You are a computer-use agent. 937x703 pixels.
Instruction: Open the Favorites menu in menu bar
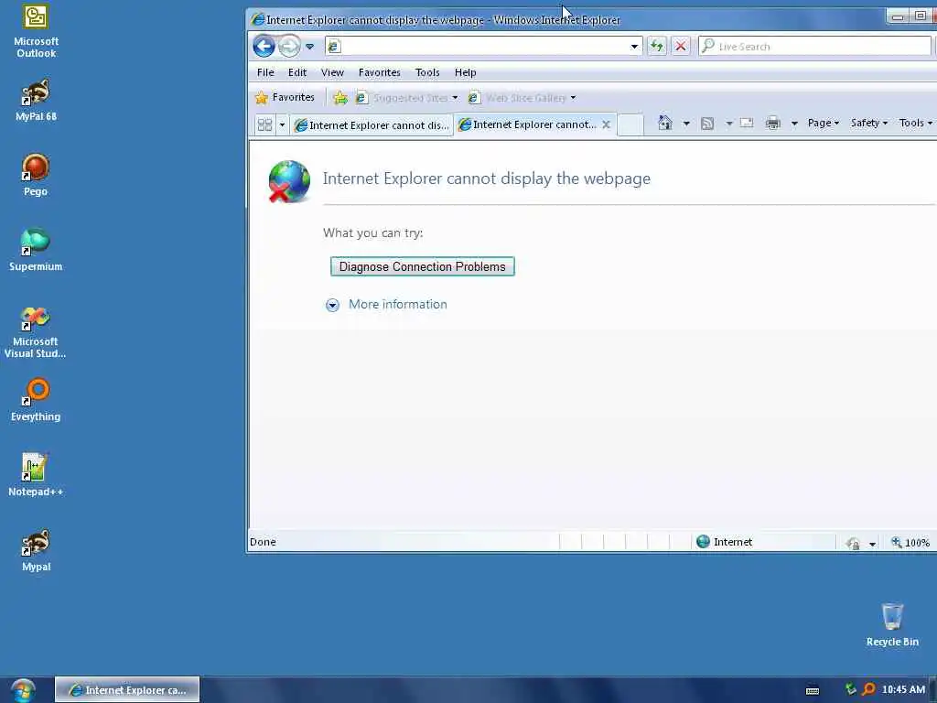tap(380, 72)
